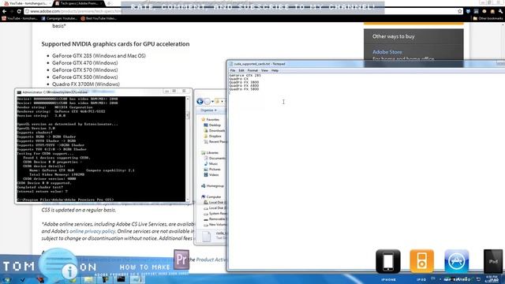Click GeForce GTX 285 line in Notepad

tap(245, 76)
